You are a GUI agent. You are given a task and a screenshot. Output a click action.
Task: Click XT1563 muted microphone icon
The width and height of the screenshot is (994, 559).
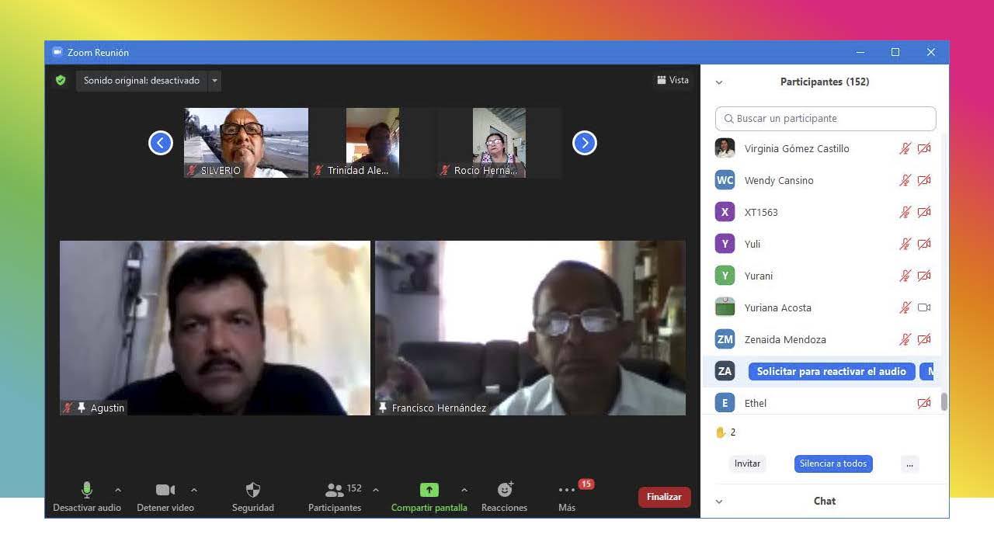(905, 212)
